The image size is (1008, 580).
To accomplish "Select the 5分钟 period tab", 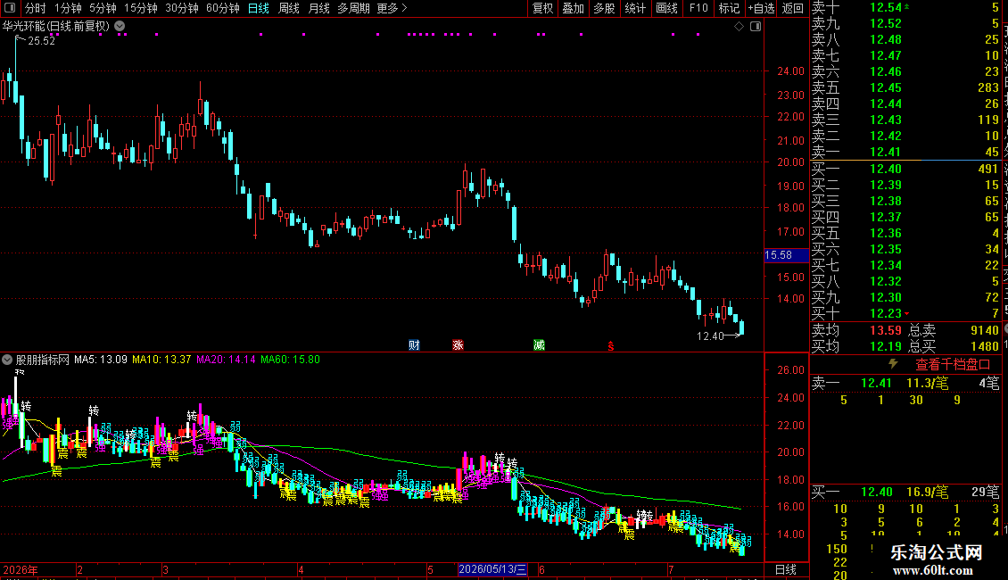I will click(103, 8).
